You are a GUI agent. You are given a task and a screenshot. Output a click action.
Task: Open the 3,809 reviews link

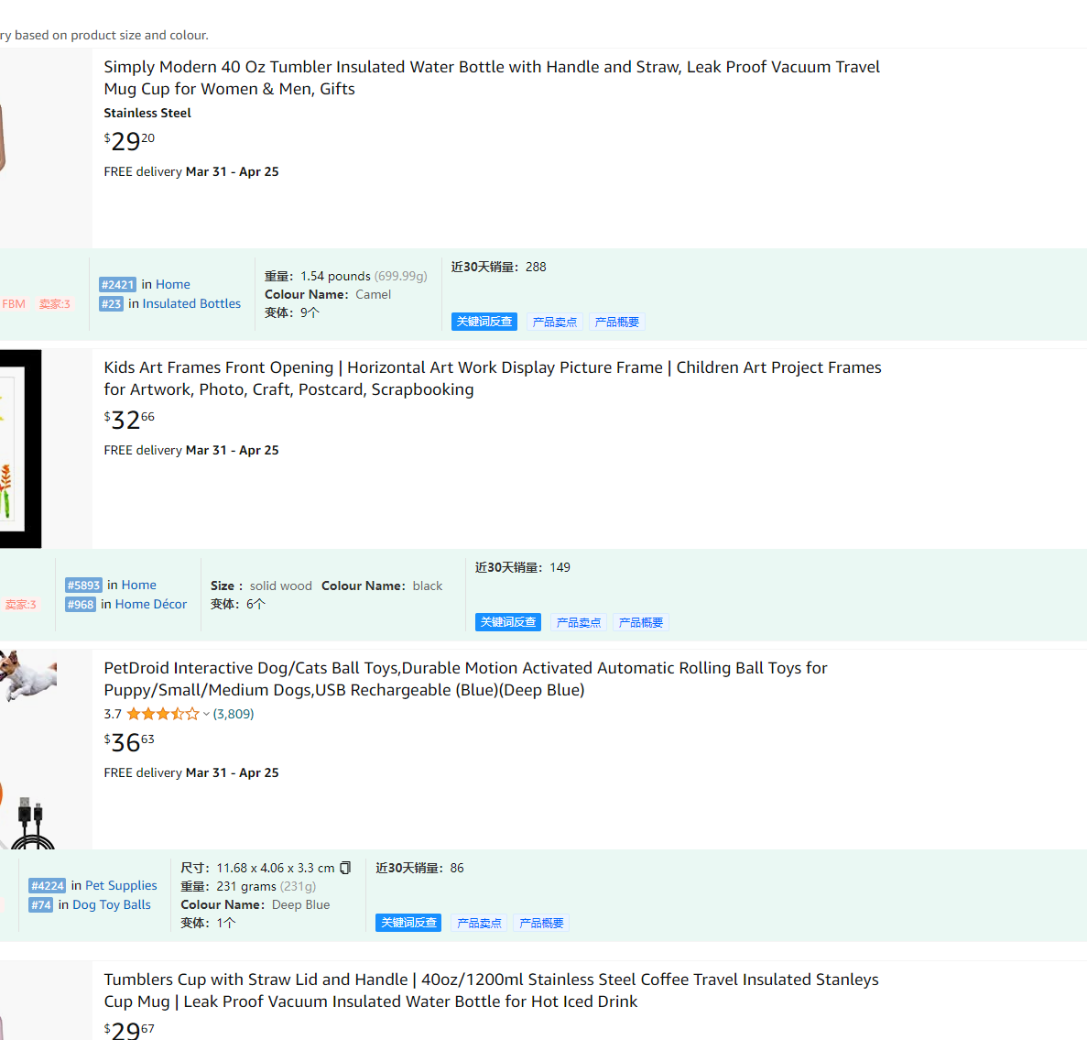click(x=233, y=713)
